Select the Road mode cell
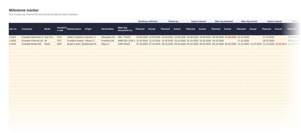 click(x=47, y=44)
